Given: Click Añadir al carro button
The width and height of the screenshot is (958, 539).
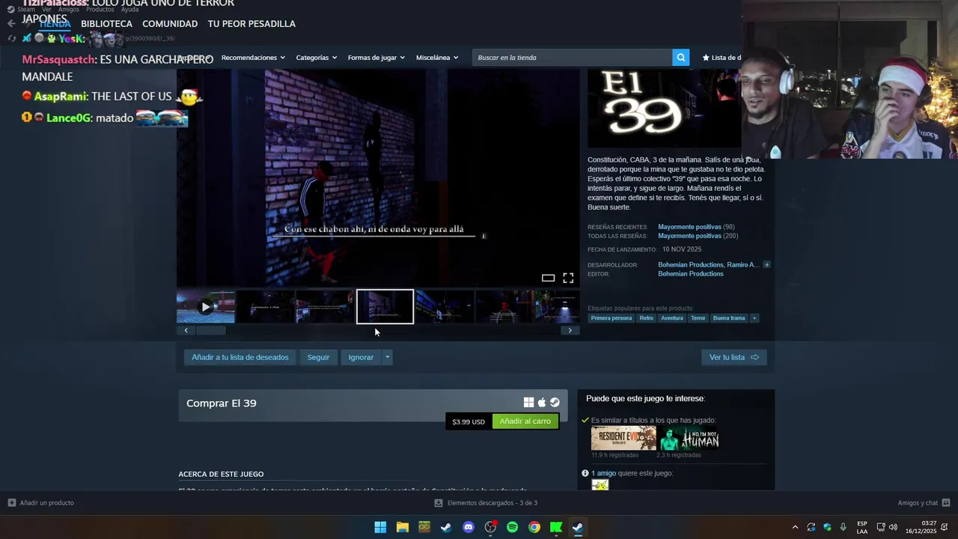Looking at the screenshot, I should pos(525,421).
